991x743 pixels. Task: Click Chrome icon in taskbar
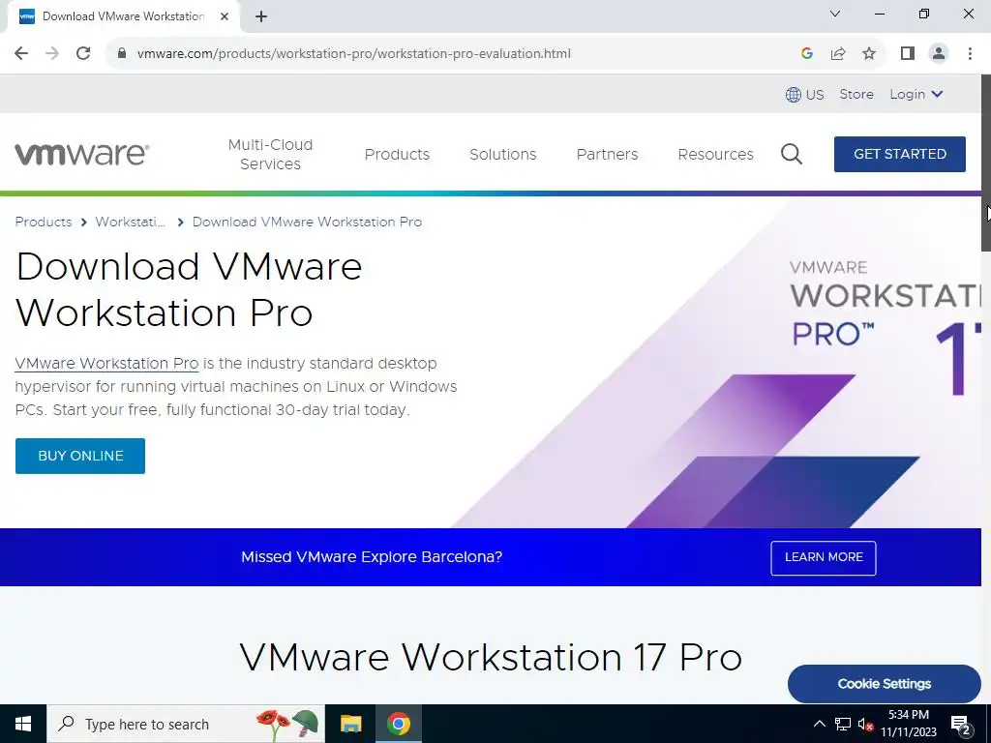(x=398, y=724)
